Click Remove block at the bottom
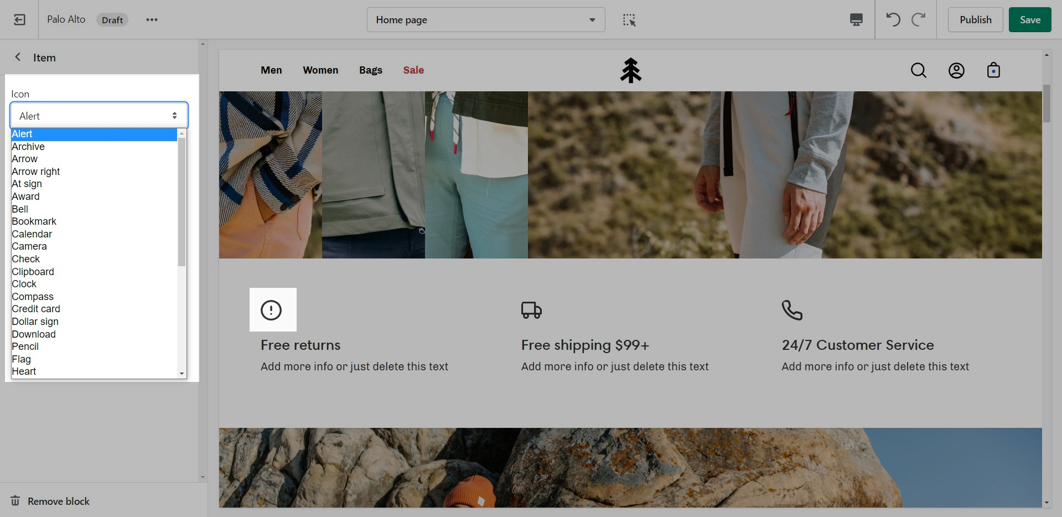The height and width of the screenshot is (517, 1062). click(x=58, y=501)
